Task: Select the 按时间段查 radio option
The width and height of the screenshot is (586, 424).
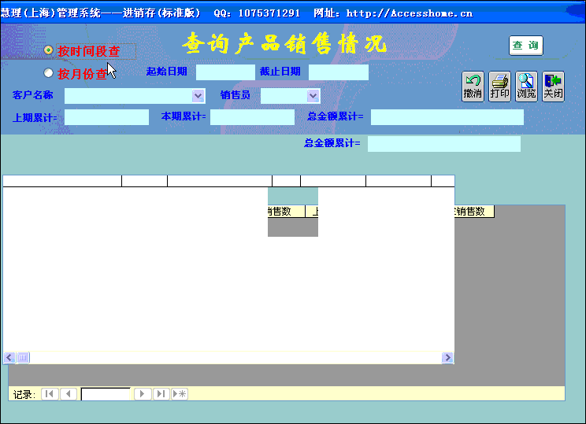Action: pyautogui.click(x=48, y=50)
